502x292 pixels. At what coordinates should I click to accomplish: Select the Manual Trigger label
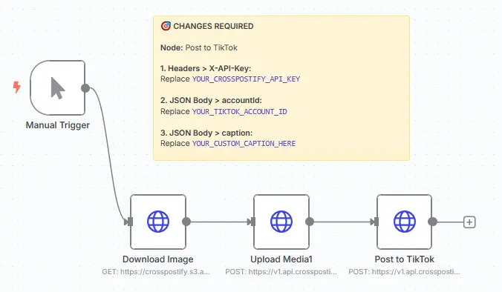[x=58, y=125]
